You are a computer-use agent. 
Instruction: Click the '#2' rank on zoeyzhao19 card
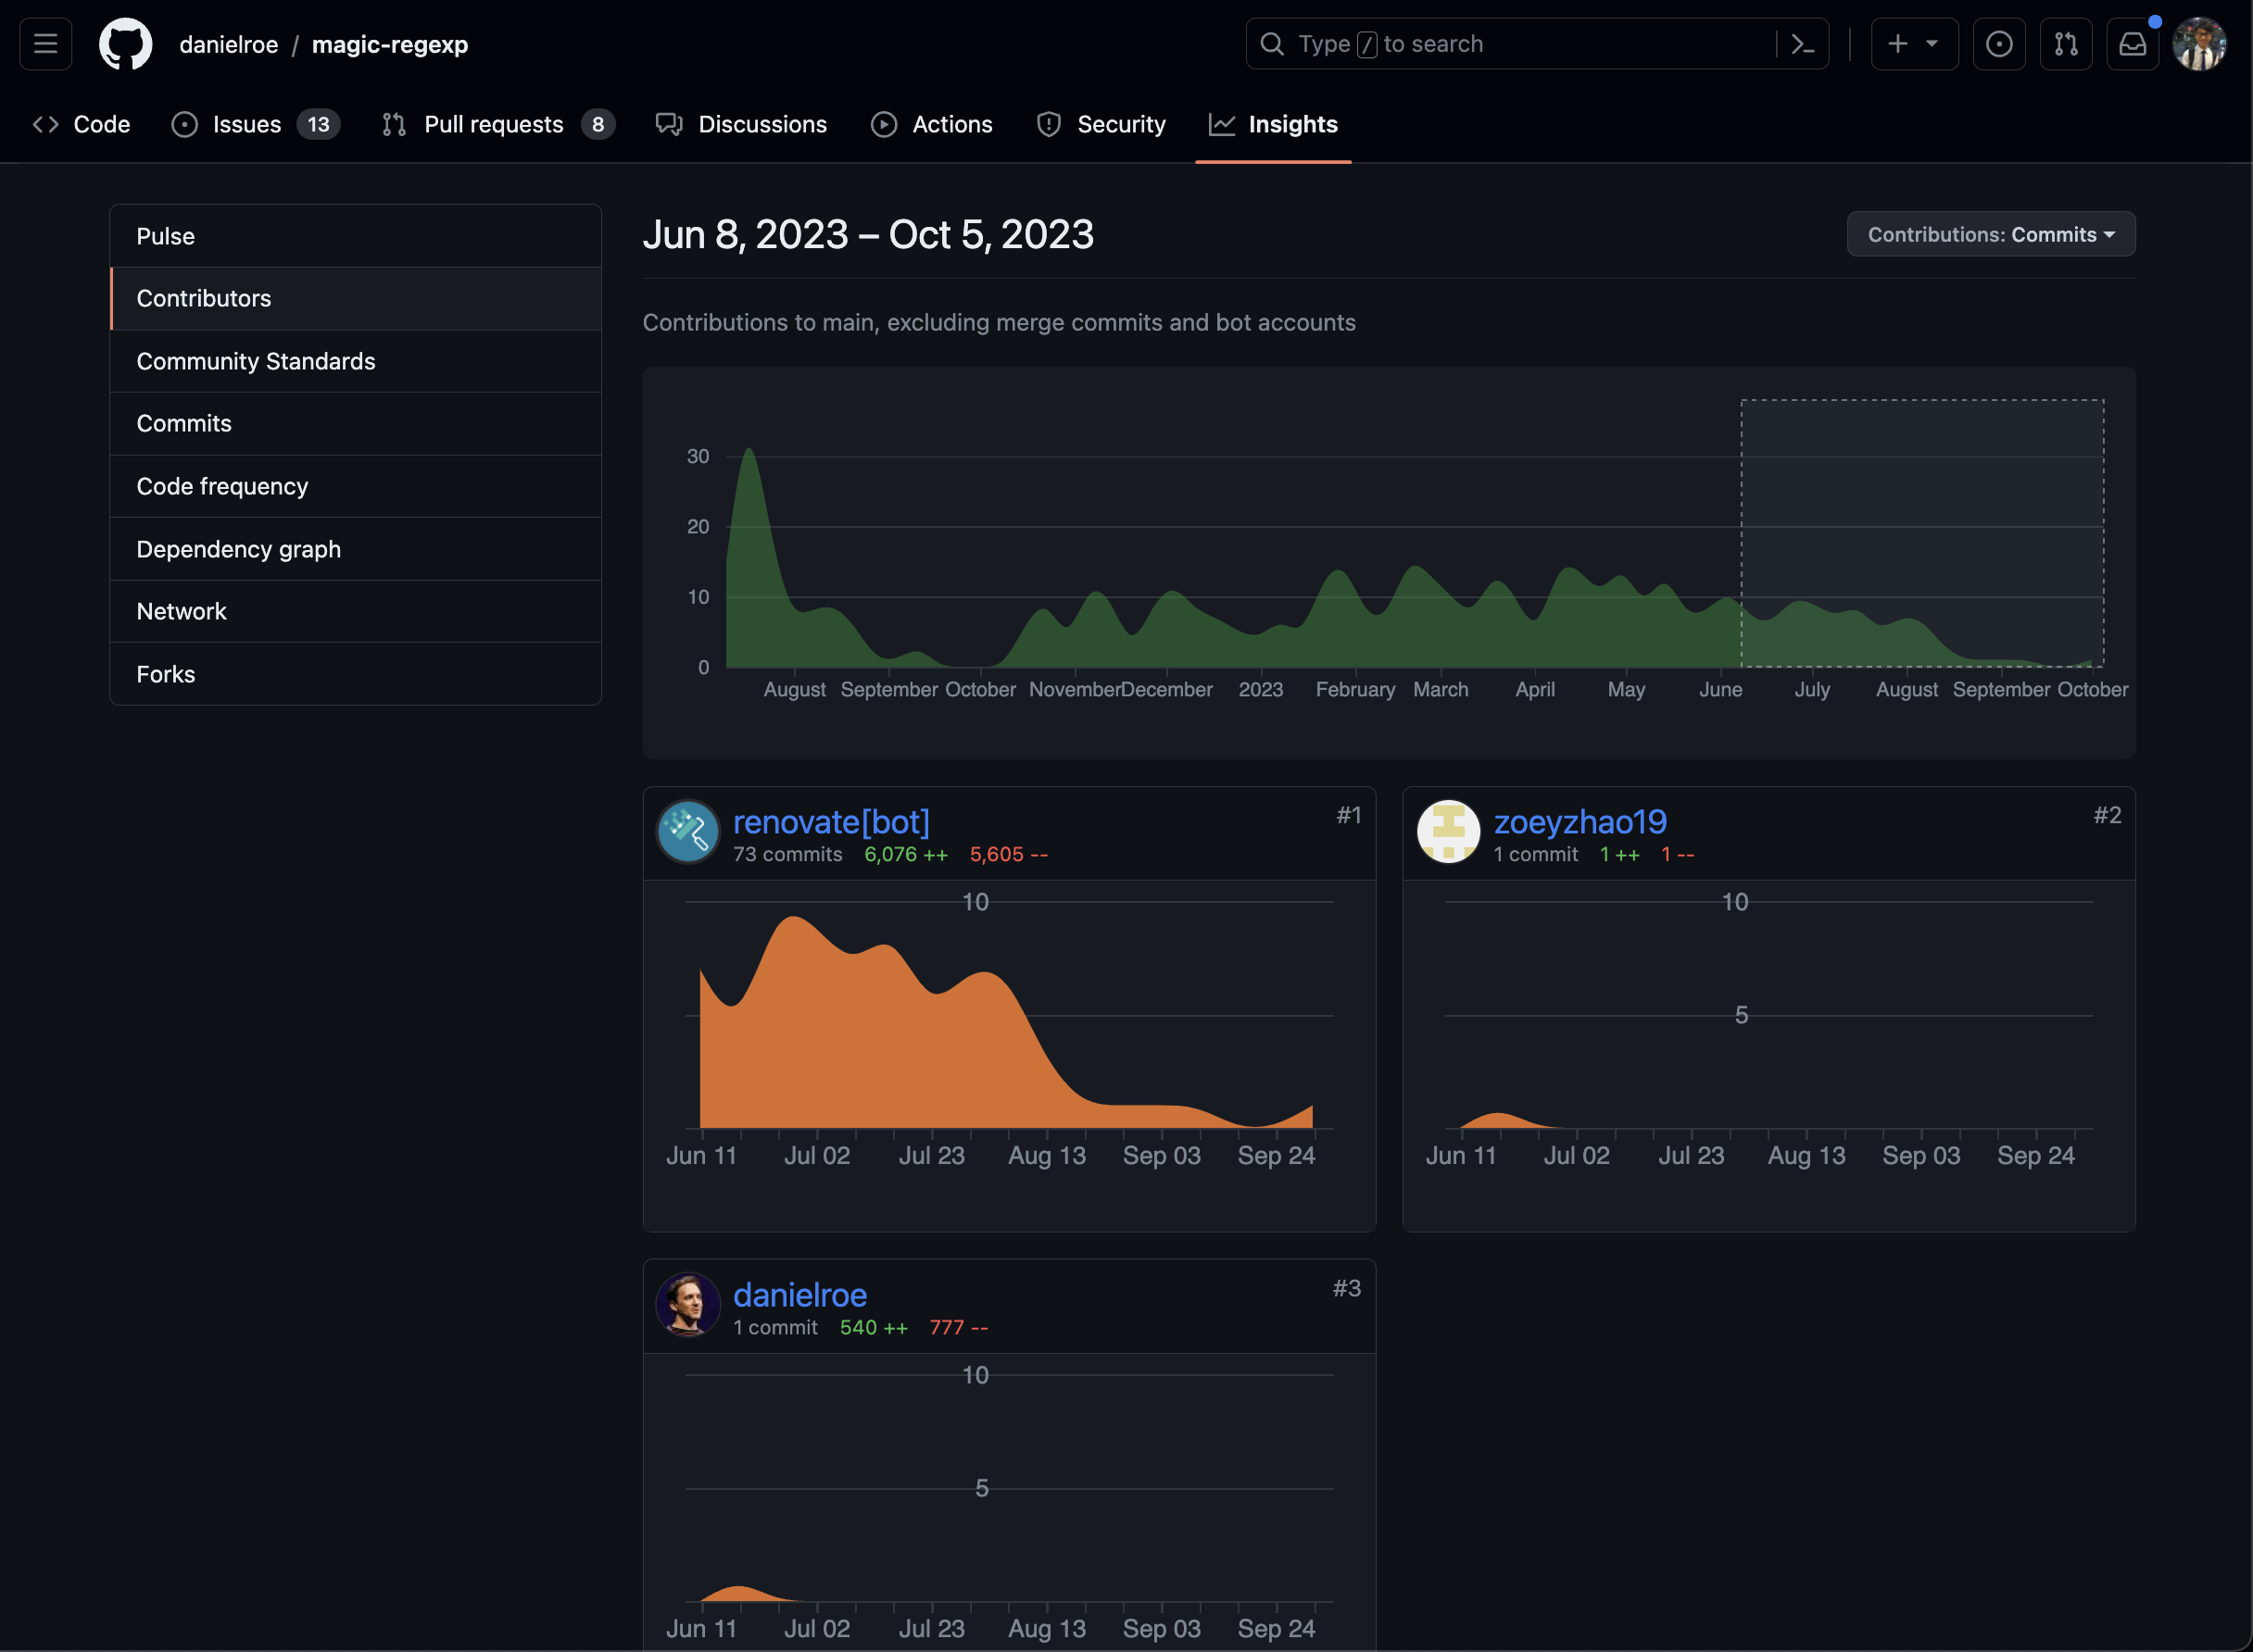click(x=2108, y=816)
